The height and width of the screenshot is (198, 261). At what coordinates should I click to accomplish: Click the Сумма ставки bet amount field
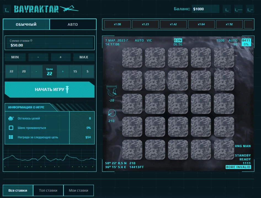point(50,43)
